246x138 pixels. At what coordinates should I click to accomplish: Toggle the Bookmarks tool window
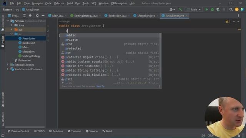coord(3,99)
